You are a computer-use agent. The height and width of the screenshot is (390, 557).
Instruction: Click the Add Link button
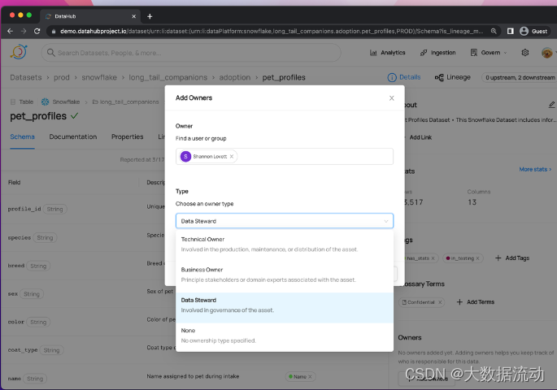coord(420,137)
